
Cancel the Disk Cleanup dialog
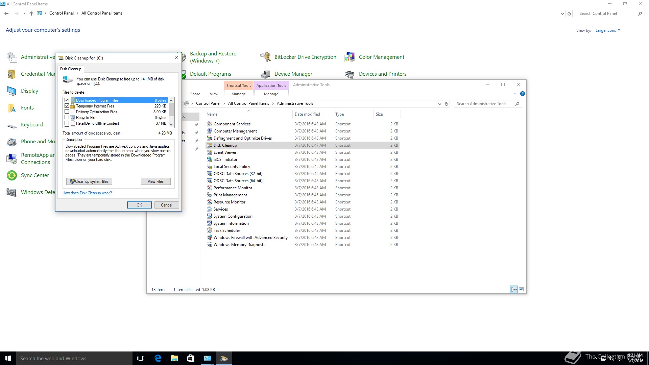[x=167, y=205]
